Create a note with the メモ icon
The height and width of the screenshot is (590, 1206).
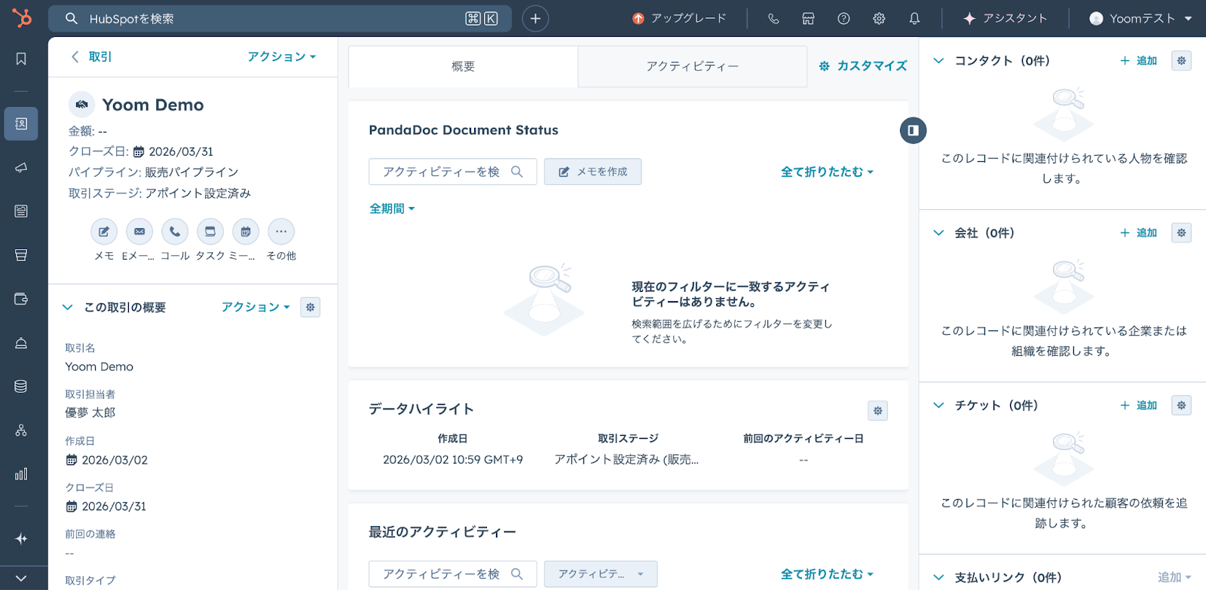104,232
